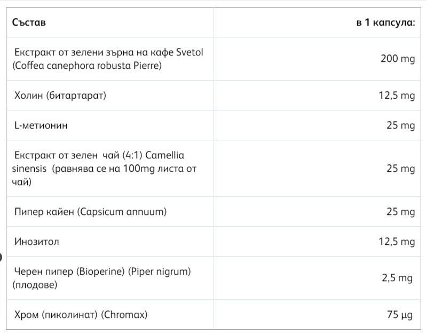This screenshot has width=426, height=335.
Task: Select the 'в 1 капсула:' column header
Action: [385, 22]
